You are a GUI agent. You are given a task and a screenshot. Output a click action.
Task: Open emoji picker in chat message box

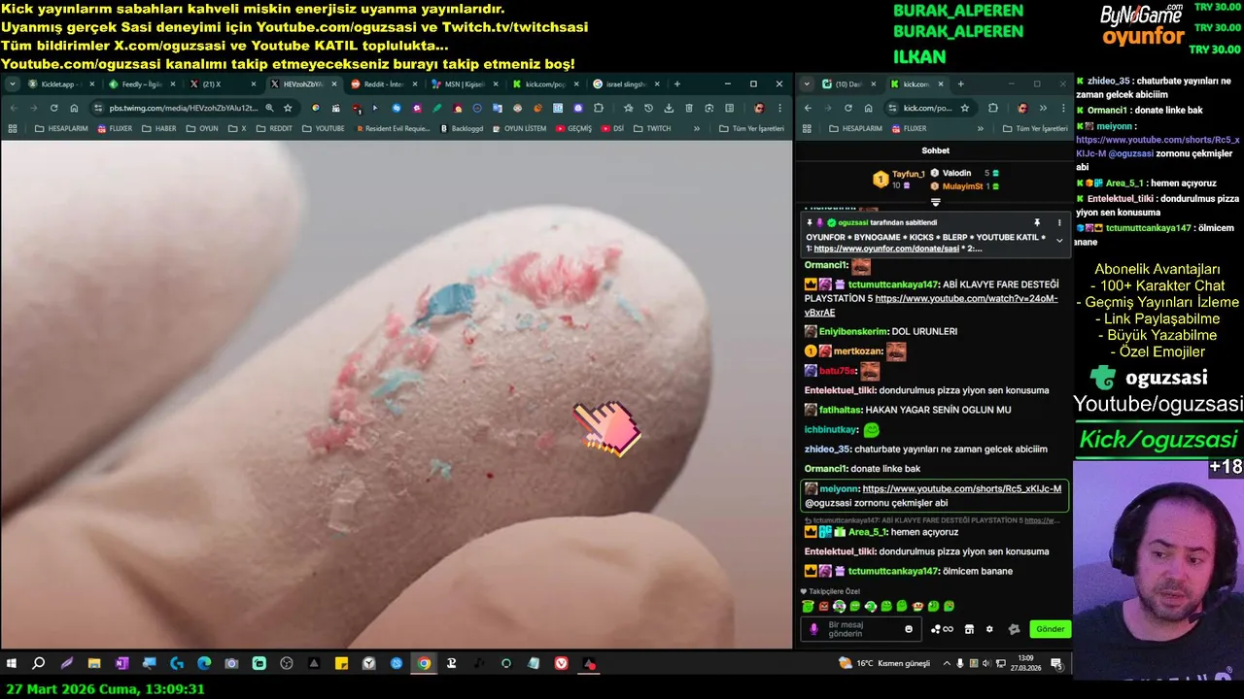(x=909, y=629)
